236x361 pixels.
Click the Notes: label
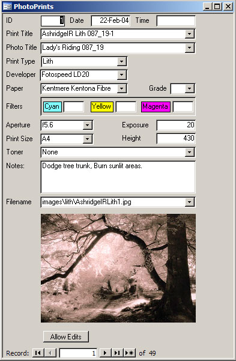tap(15, 166)
